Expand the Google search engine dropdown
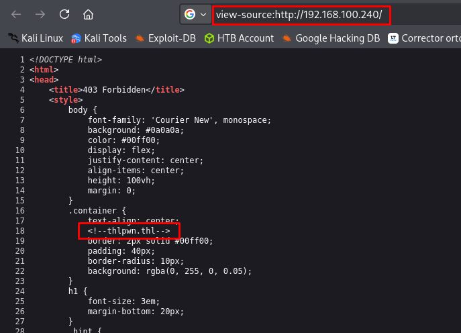This screenshot has width=461, height=333. (x=195, y=14)
